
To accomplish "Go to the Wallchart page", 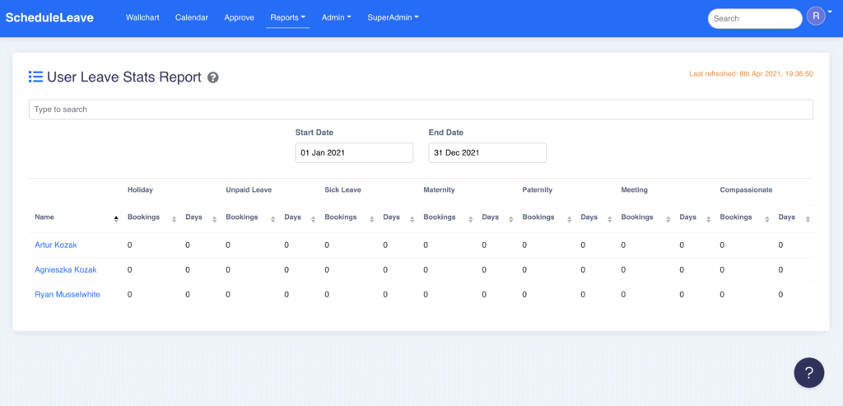I will tap(142, 17).
